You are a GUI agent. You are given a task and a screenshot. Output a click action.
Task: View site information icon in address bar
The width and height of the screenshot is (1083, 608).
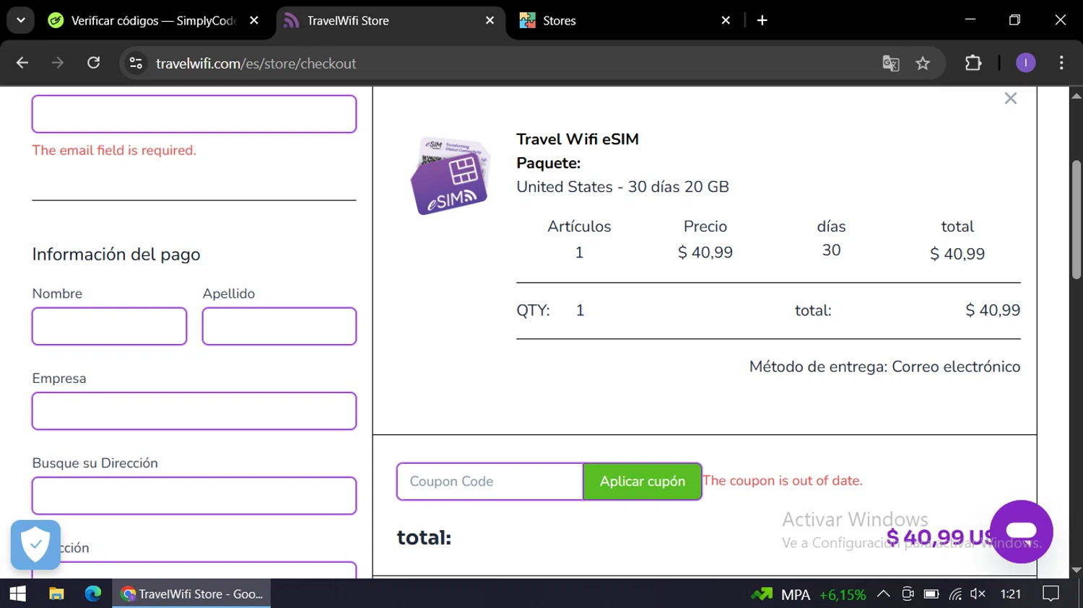tap(136, 63)
